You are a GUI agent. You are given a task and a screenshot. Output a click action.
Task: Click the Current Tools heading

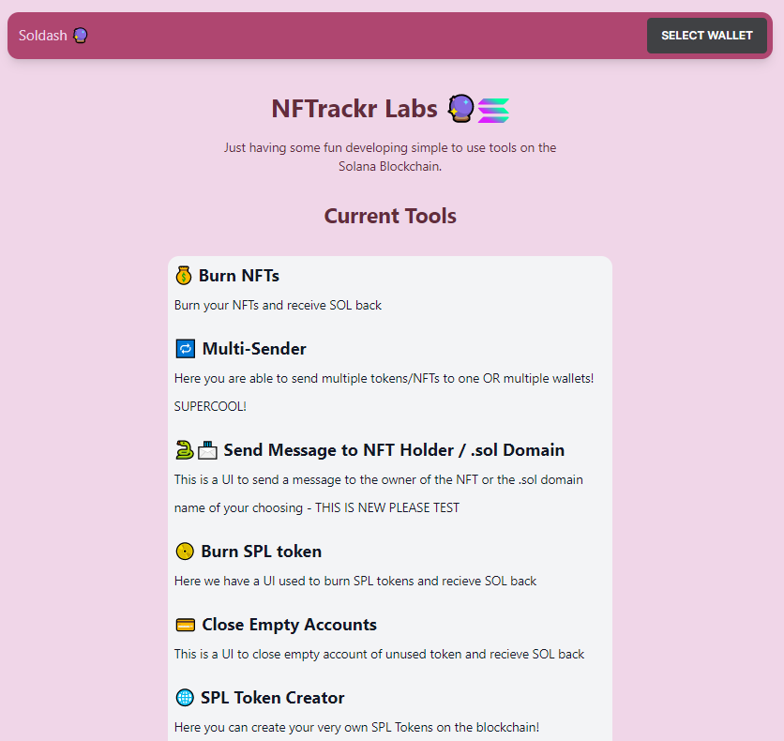point(390,216)
